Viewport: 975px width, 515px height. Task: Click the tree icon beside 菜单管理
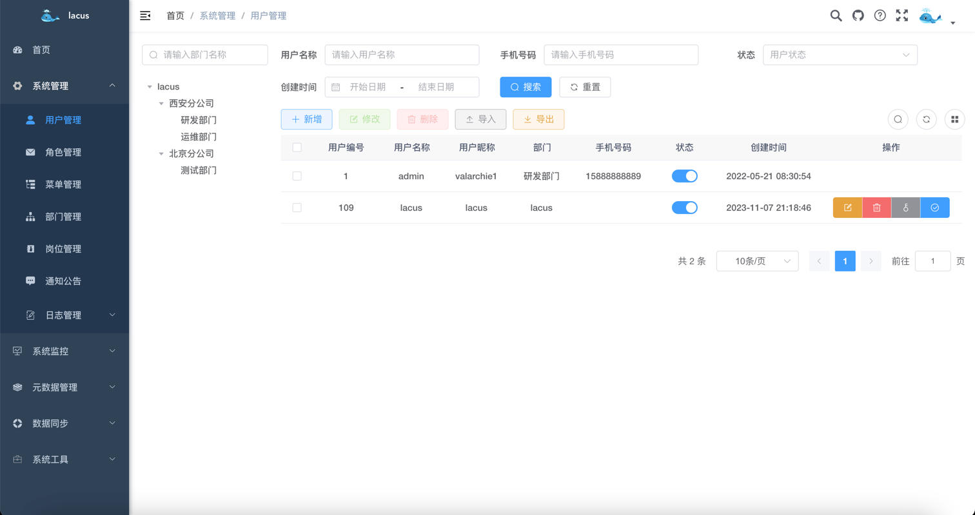click(x=30, y=184)
